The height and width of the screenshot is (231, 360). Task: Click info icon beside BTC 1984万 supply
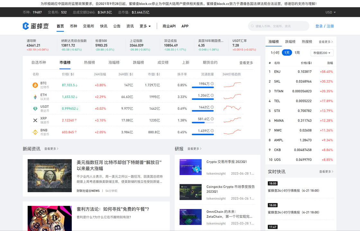click(x=212, y=84)
